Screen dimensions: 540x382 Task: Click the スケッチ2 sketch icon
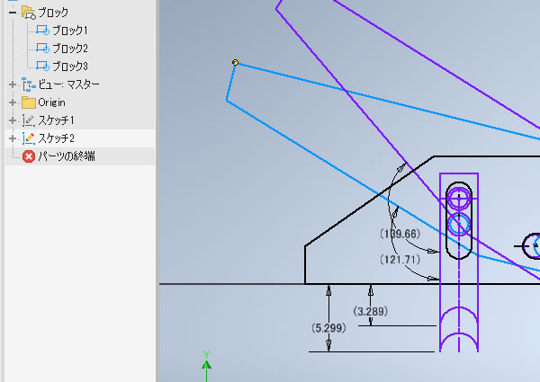click(28, 138)
